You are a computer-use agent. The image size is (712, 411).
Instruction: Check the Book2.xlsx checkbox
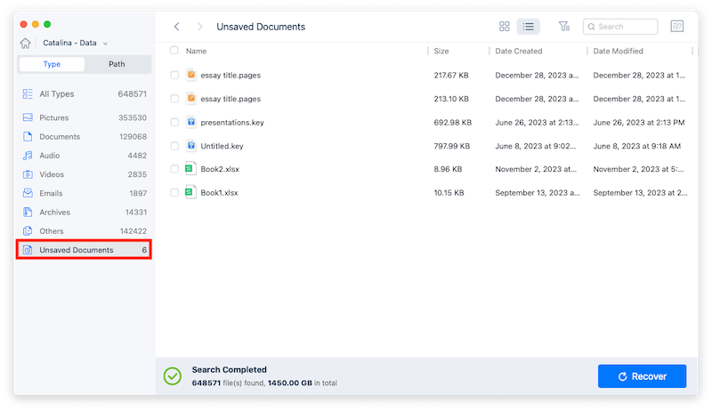(x=174, y=169)
